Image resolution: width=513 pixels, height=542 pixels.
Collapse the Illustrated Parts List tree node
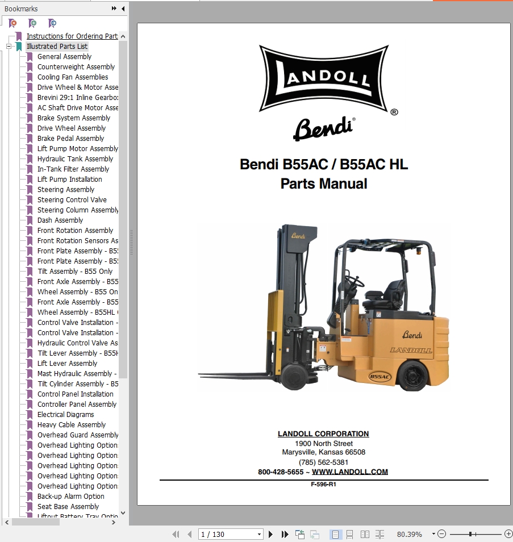coord(9,47)
